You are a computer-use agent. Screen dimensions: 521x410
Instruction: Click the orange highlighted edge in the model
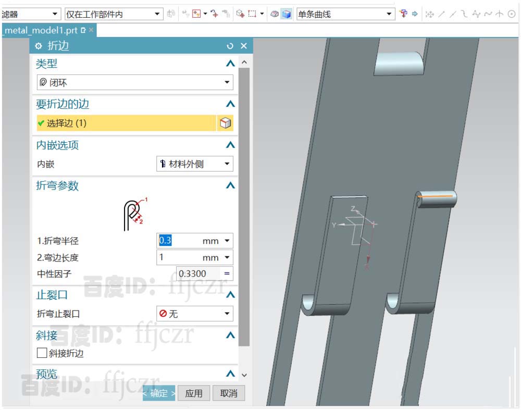(436, 196)
